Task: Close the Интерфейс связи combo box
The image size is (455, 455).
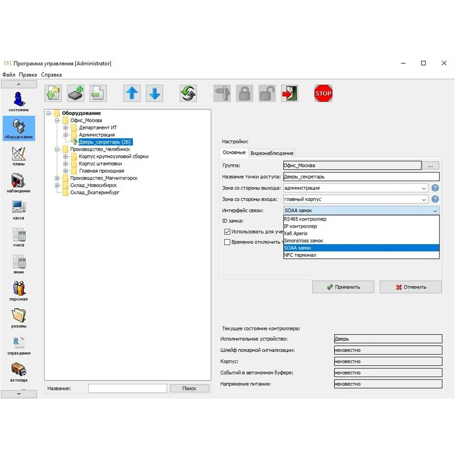Action: (361, 211)
